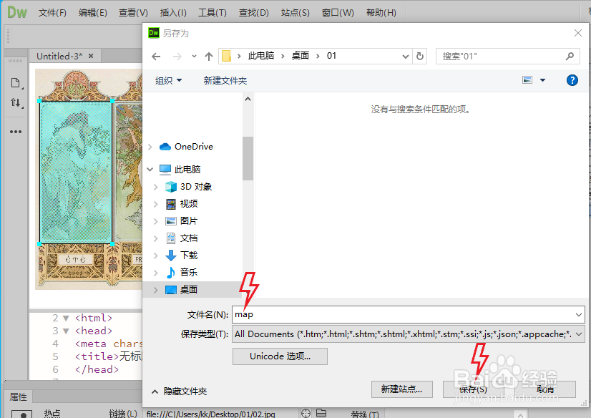Screen dimensions: 591x418
Task: Open the 查找(D) menu
Action: pyautogui.click(x=254, y=13)
